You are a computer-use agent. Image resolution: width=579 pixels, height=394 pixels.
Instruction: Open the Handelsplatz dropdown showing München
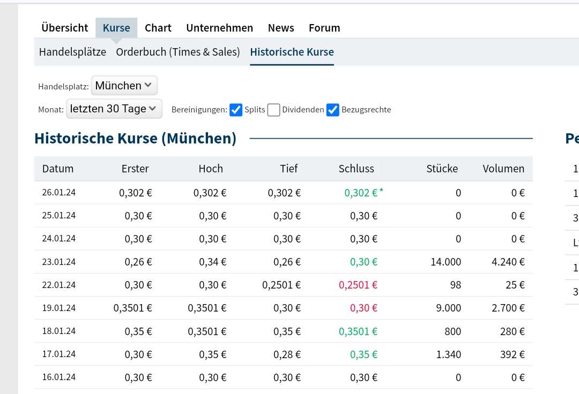click(x=124, y=85)
